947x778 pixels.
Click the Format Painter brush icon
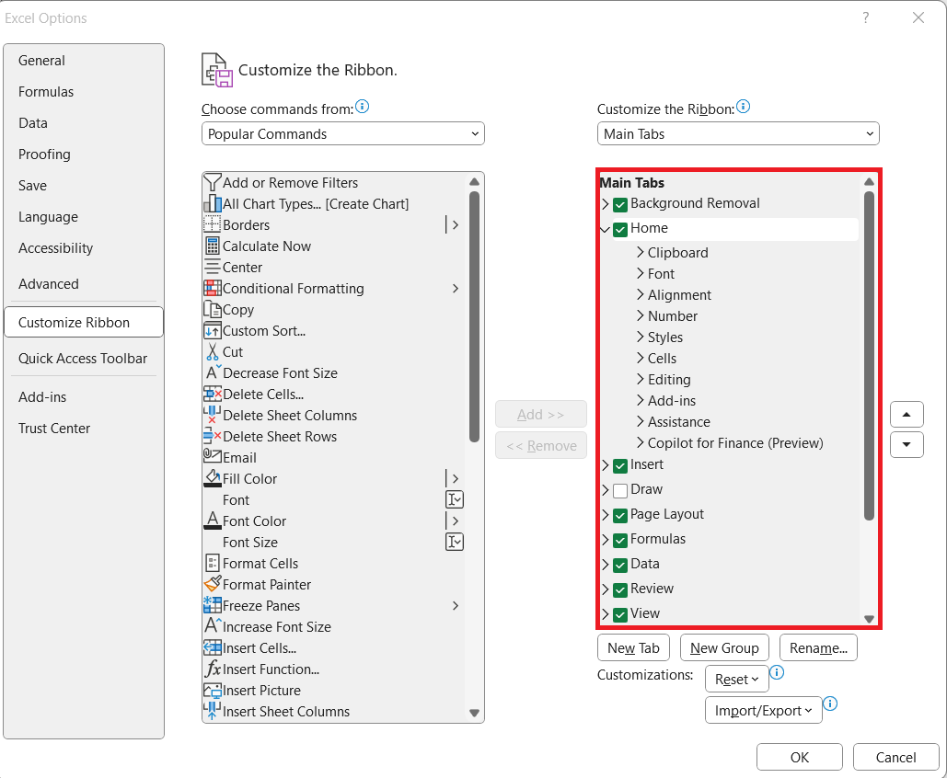212,584
